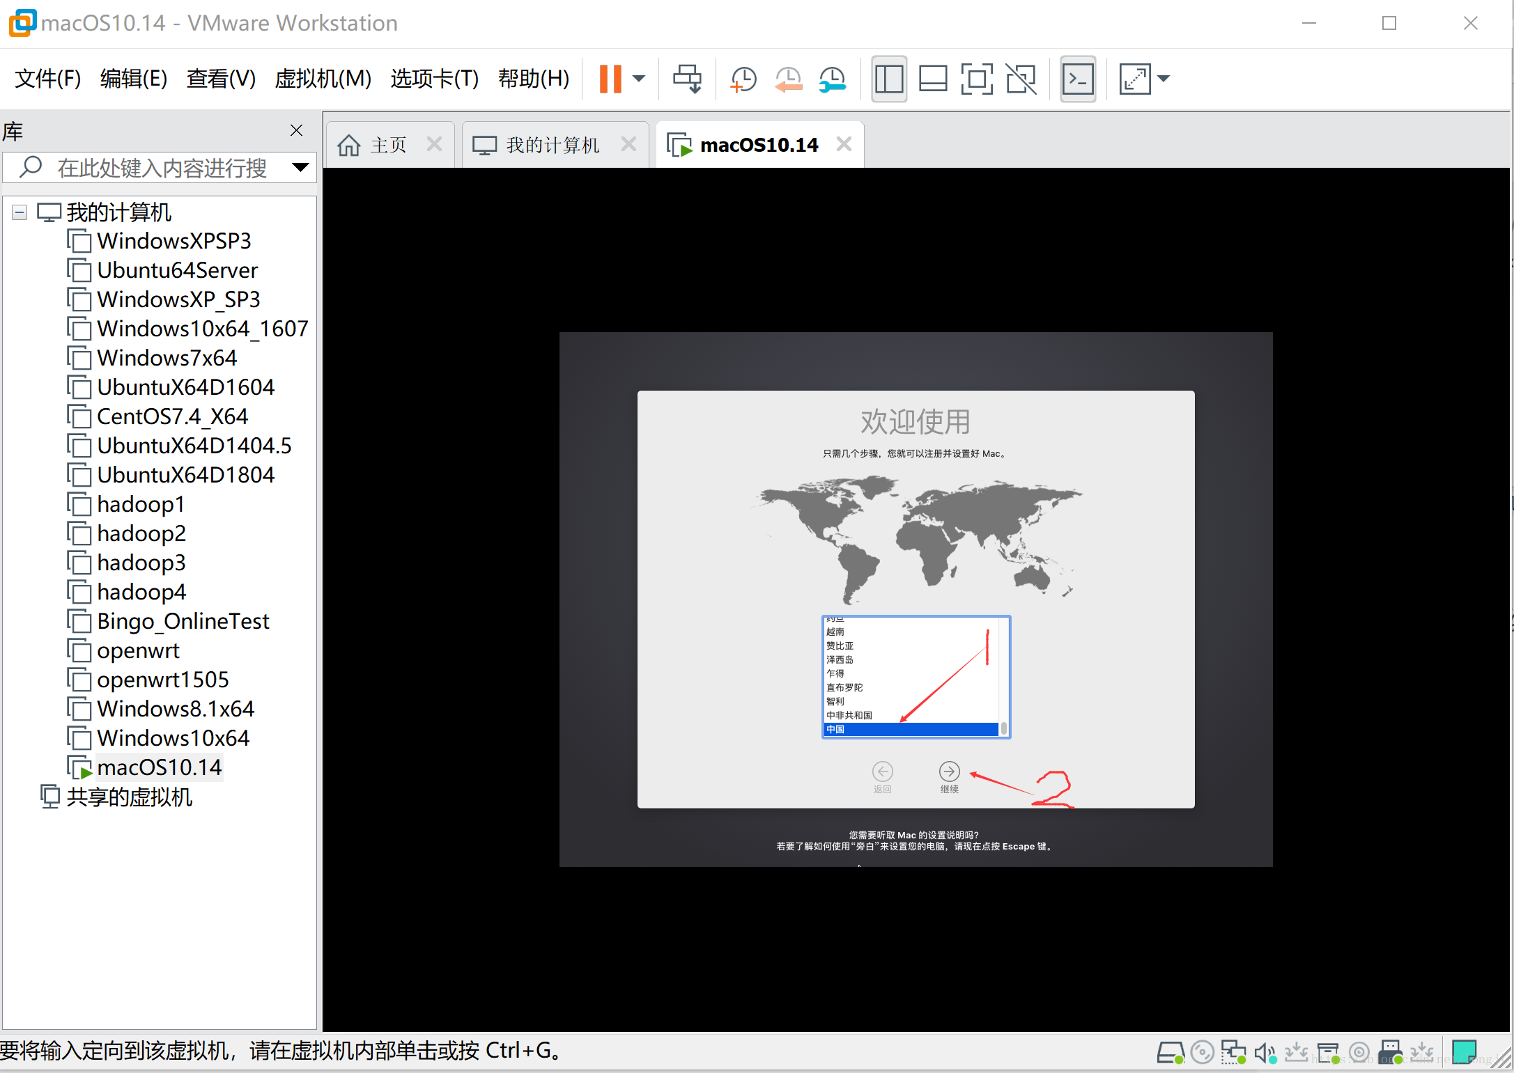Click the sound card status icon

(x=1265, y=1052)
